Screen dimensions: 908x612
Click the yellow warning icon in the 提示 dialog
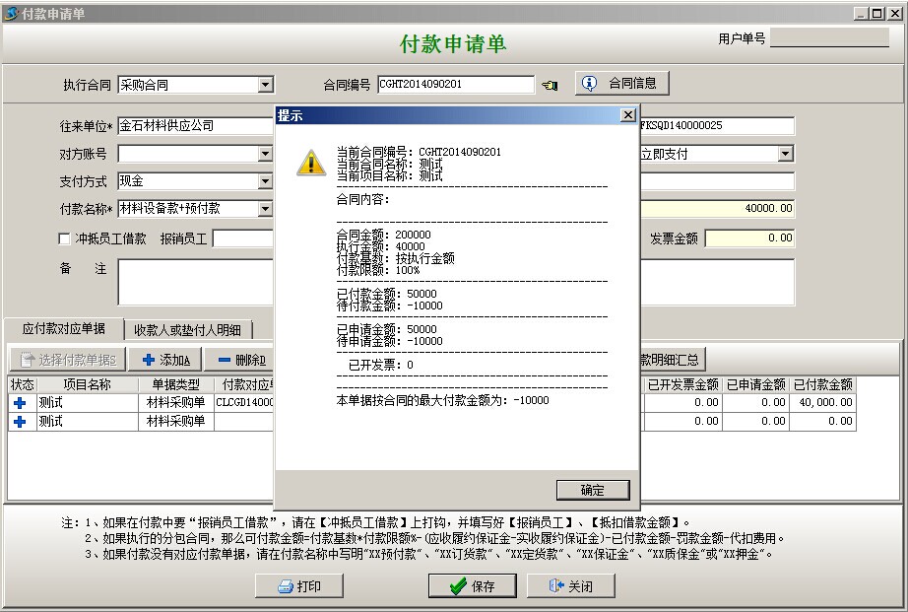tap(311, 164)
